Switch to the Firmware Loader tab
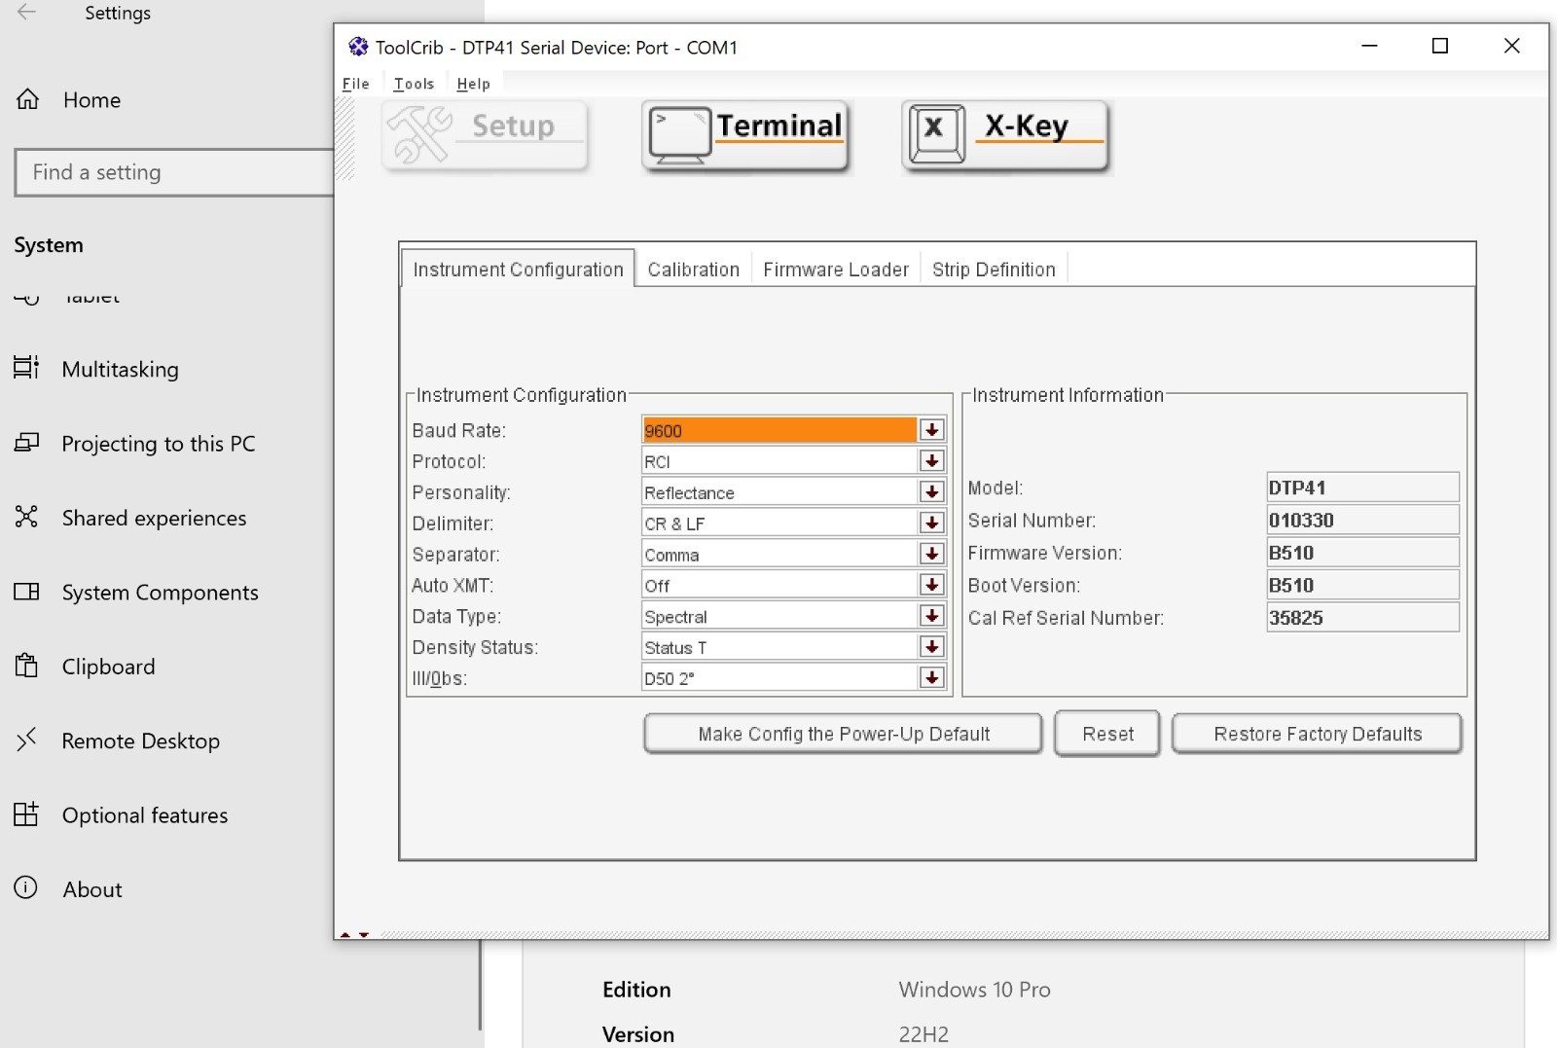 click(836, 270)
